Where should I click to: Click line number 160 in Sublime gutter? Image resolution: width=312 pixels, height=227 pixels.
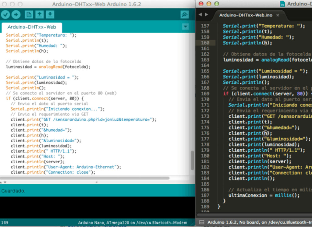coord(205,43)
